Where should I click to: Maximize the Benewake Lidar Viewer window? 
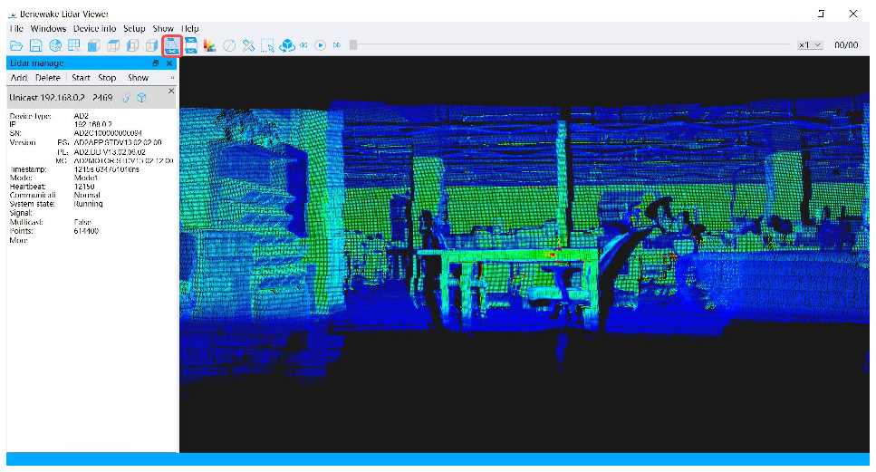pos(822,14)
